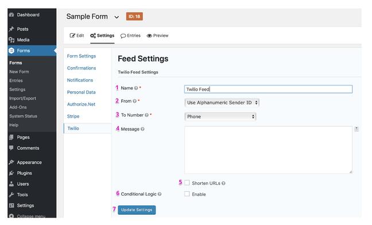Open Settings link under Forms submenu

point(17,90)
